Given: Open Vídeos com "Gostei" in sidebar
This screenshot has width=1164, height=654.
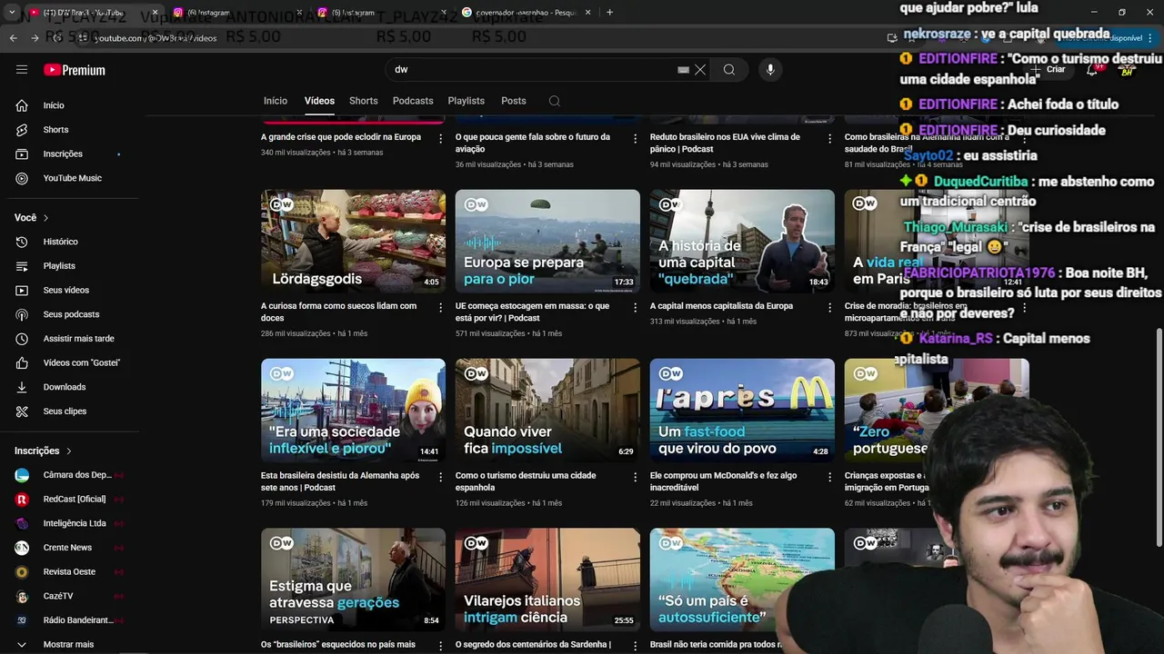Looking at the screenshot, I should [x=81, y=363].
